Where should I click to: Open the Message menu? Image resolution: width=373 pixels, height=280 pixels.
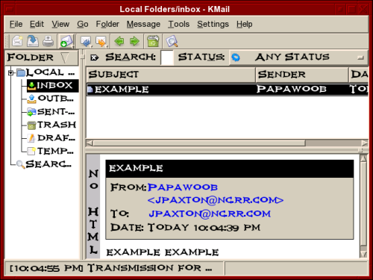click(143, 24)
